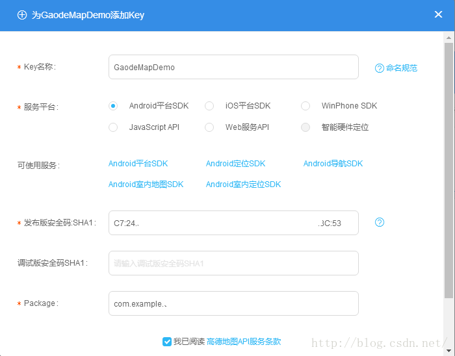This screenshot has height=356, width=455.
Task: Focus the Package name input field
Action: coord(233,303)
